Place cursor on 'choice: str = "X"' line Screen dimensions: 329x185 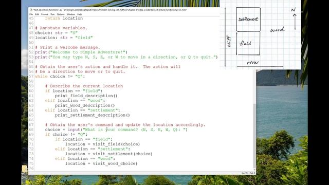point(56,33)
